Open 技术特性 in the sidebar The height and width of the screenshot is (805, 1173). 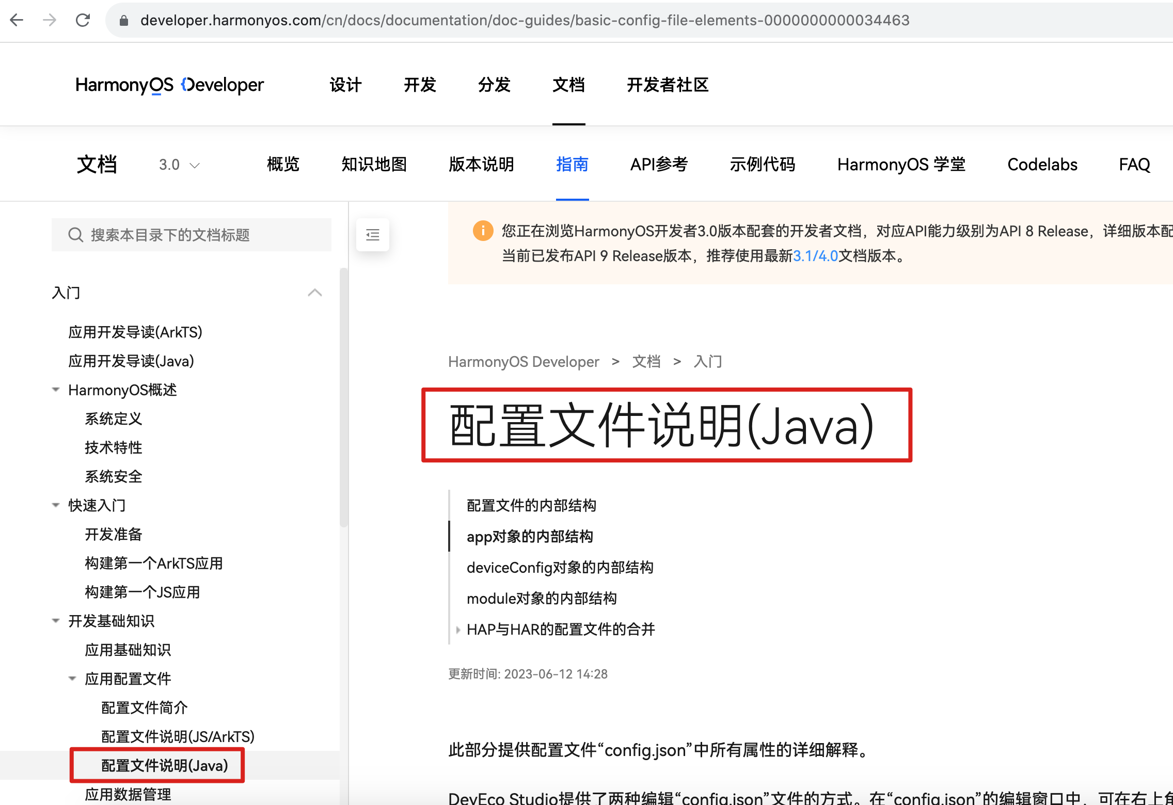pyautogui.click(x=114, y=447)
